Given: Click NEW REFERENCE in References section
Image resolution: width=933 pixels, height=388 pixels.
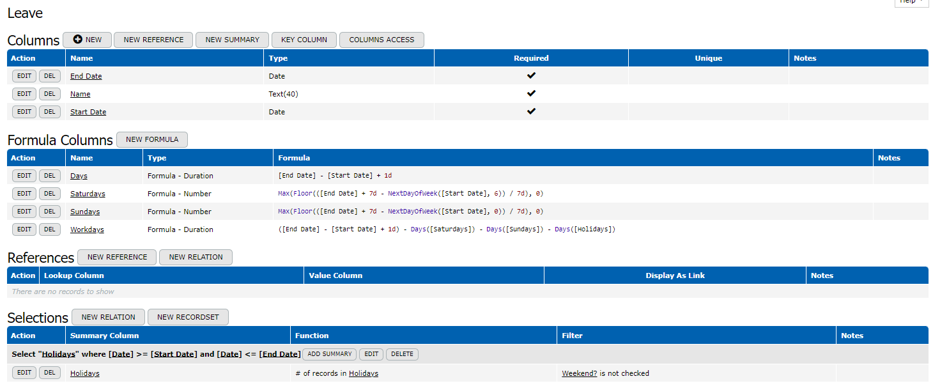Looking at the screenshot, I should 117,257.
